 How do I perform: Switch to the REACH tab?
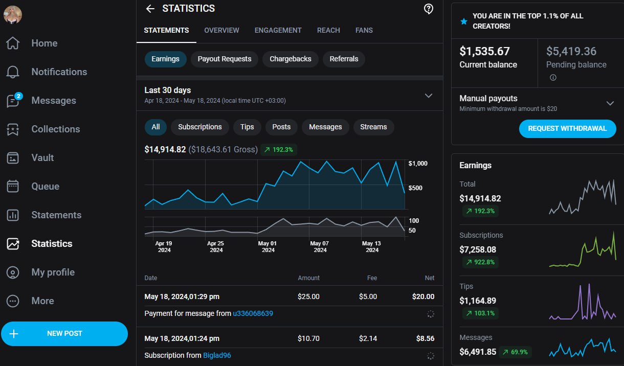point(328,30)
